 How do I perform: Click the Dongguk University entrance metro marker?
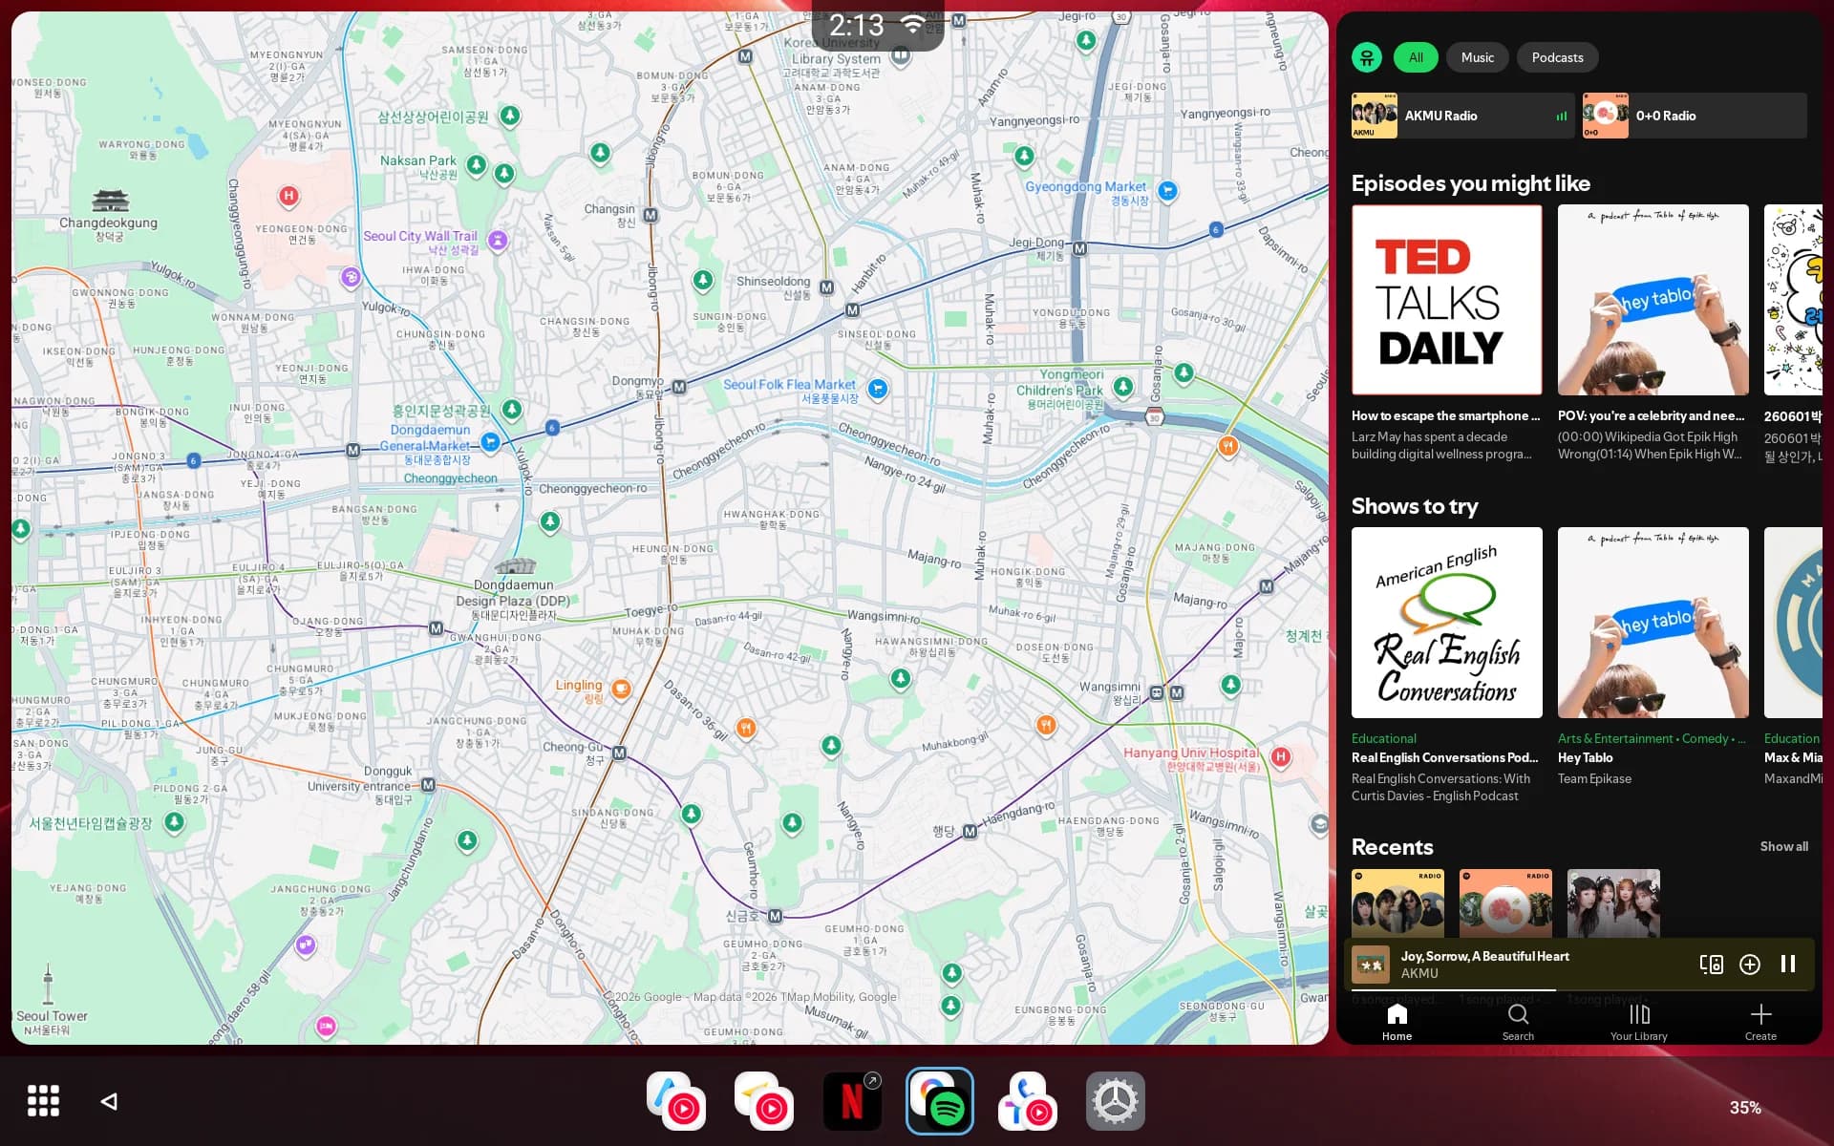click(x=428, y=785)
